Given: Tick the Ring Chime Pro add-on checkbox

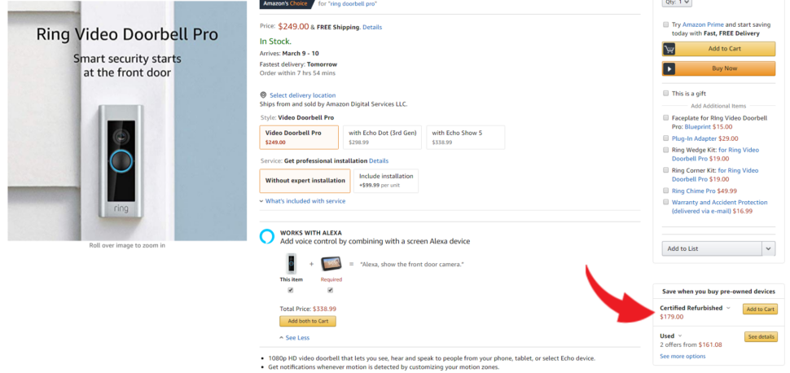Looking at the screenshot, I should pyautogui.click(x=666, y=191).
